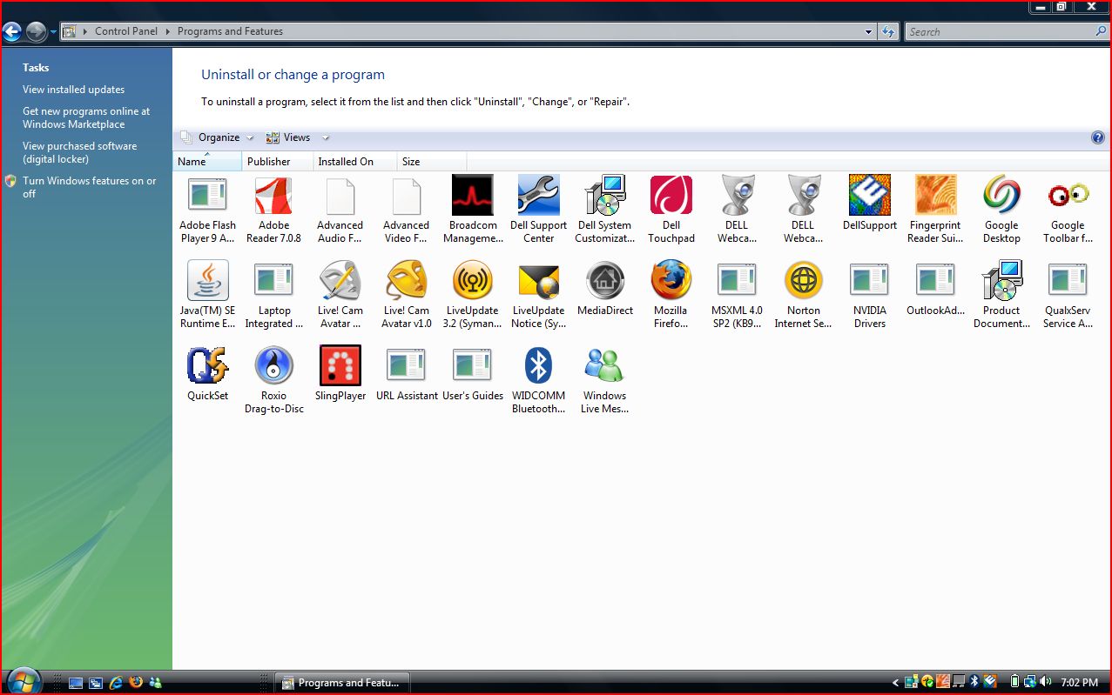This screenshot has height=695, width=1112.
Task: Select WIDCOMM Bluetooth icon
Action: point(538,365)
